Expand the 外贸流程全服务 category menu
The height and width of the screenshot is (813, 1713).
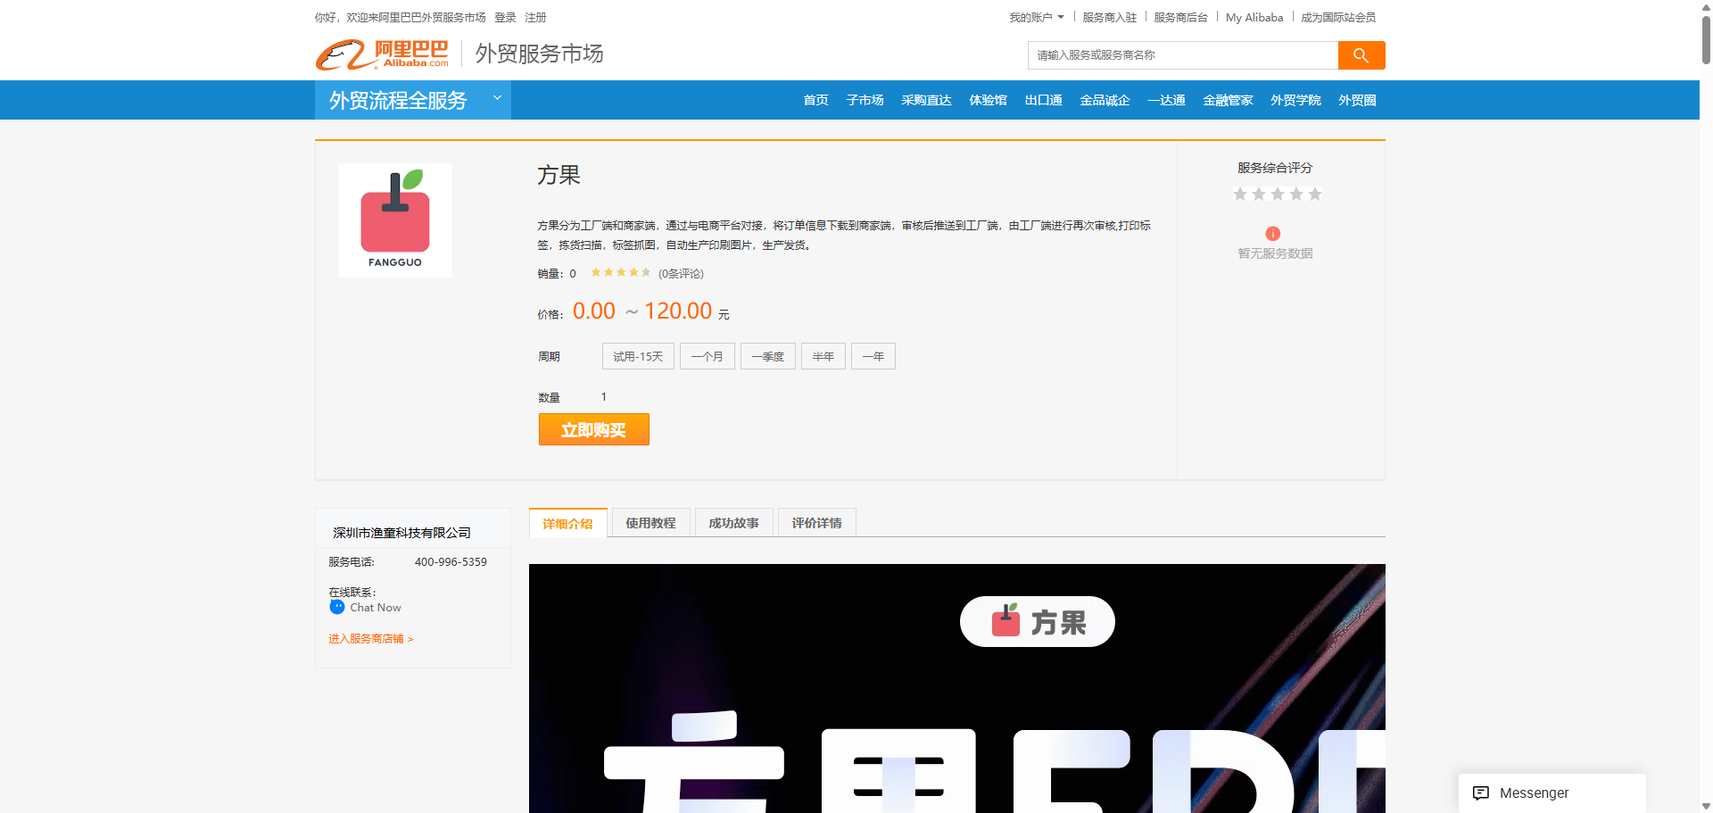(413, 100)
